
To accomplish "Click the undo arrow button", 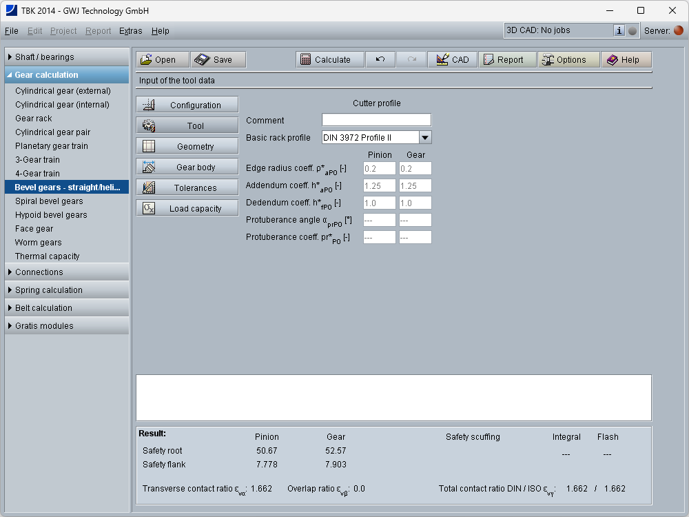I will pos(380,60).
